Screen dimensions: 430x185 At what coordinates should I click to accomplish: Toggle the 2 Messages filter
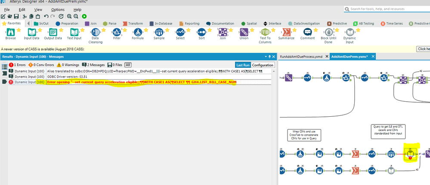coord(93,65)
